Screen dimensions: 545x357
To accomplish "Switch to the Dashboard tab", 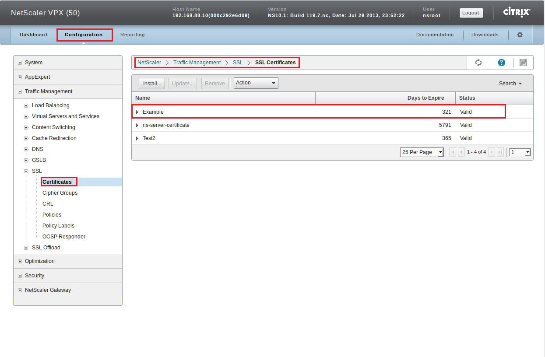I will click(33, 35).
